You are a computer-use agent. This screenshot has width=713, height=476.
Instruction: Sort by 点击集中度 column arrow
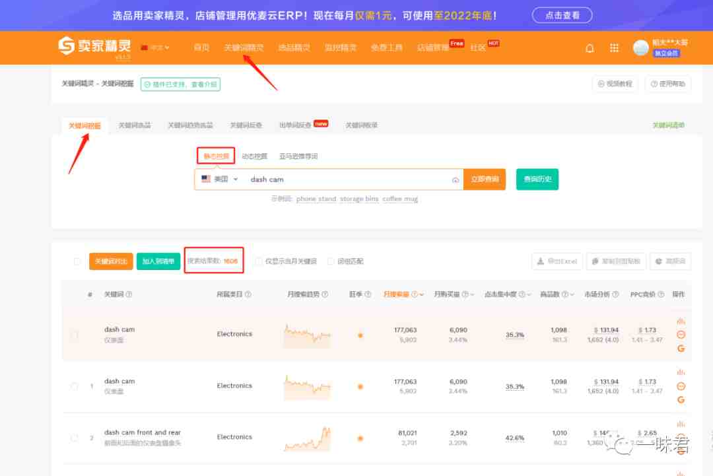coord(529,294)
